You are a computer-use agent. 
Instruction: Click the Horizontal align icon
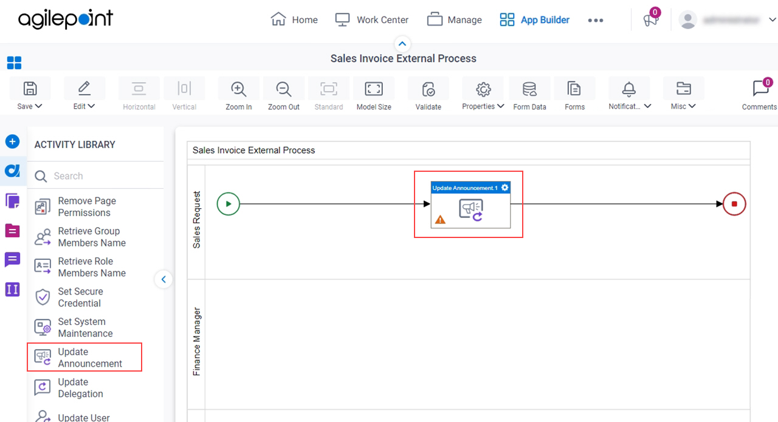coord(139,89)
